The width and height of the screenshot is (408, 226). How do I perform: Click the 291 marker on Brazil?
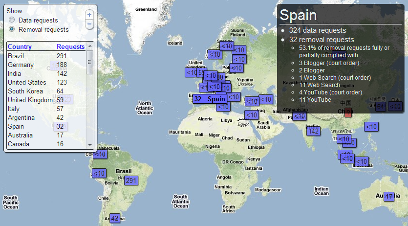coord(131,181)
